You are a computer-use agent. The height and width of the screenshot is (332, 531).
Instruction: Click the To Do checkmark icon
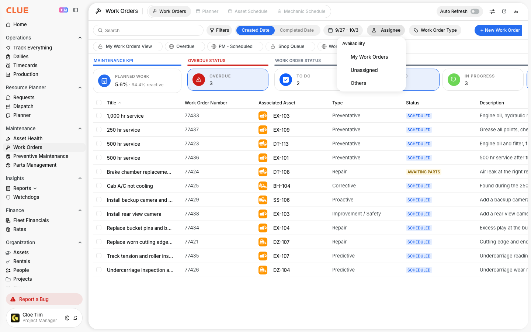tap(286, 80)
